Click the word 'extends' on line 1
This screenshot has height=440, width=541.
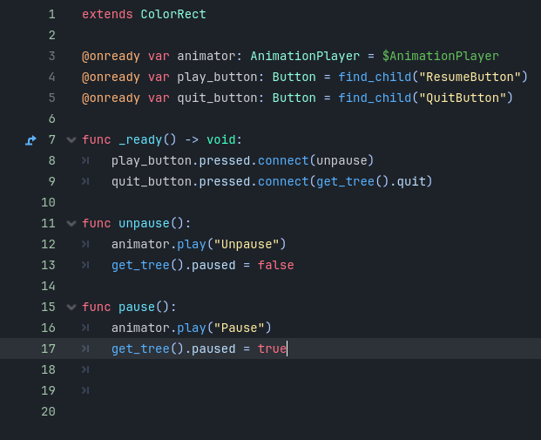pos(107,15)
